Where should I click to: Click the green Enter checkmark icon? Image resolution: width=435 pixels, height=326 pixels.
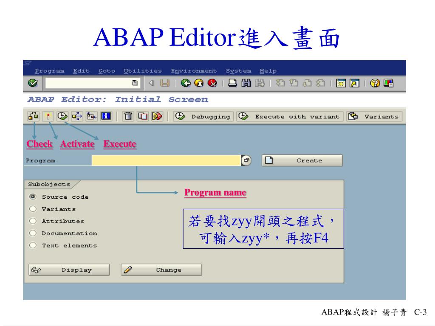click(x=33, y=83)
